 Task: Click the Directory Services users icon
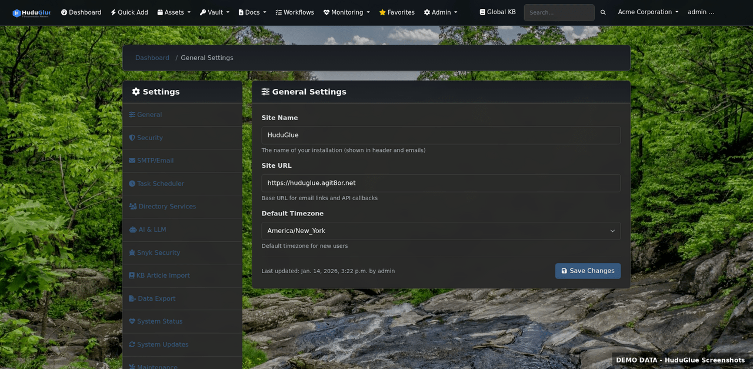pyautogui.click(x=133, y=207)
